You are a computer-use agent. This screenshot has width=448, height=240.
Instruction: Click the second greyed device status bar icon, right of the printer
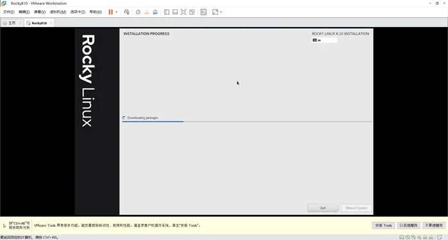pos(431,237)
